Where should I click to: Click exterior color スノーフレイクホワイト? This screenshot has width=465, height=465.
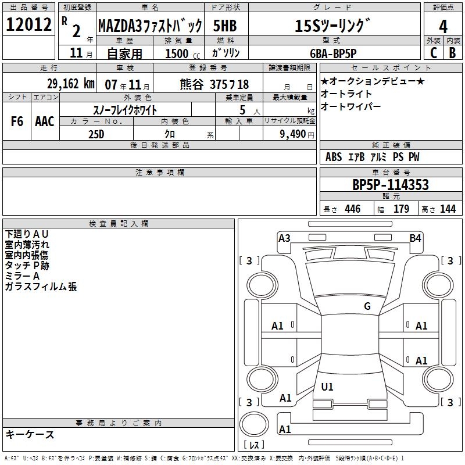coord(126,109)
